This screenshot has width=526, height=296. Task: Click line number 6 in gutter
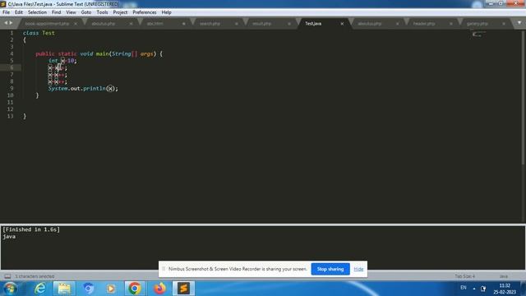[x=12, y=67]
